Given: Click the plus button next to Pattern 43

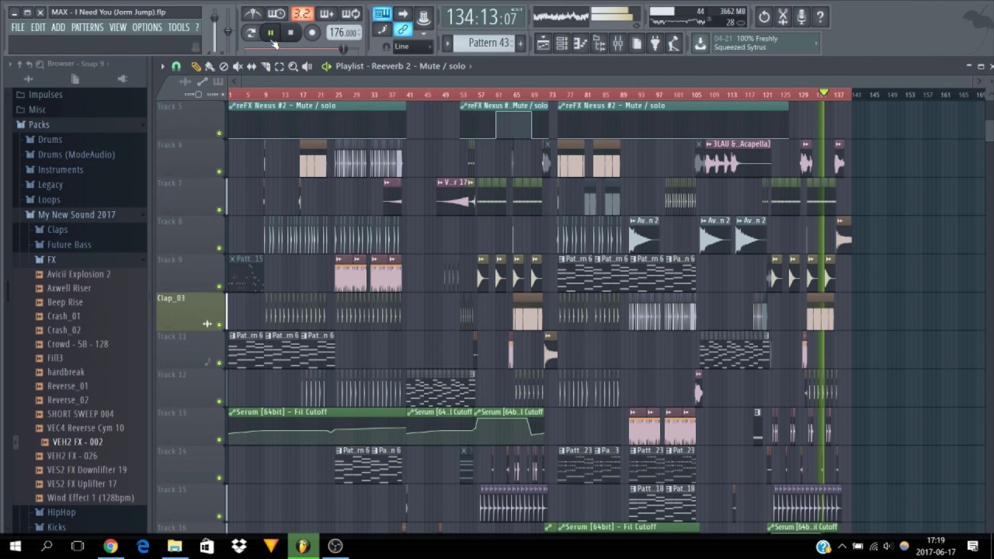Looking at the screenshot, I should [520, 43].
